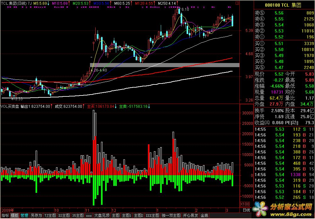Click the 5.39 price axis label
Screen dimensions: 315x219
(249, 31)
